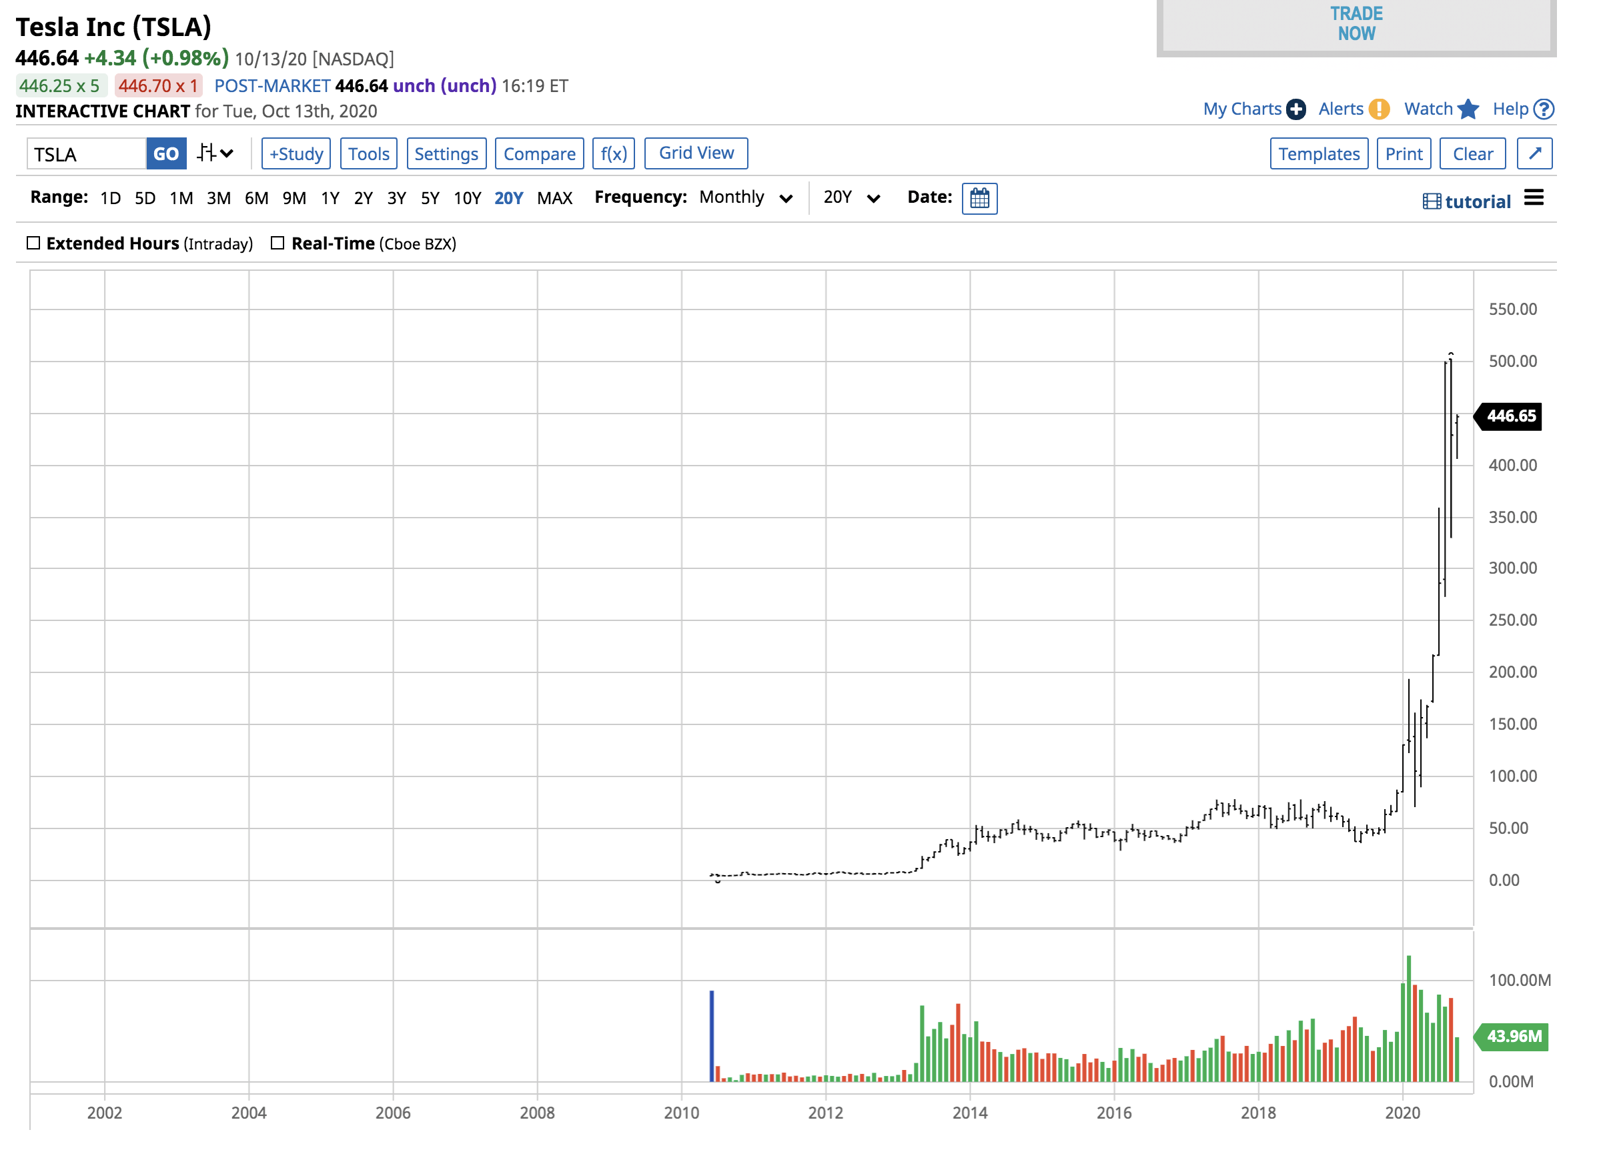Switch to Grid View
Viewport: 1605px width, 1150px height.
point(696,153)
